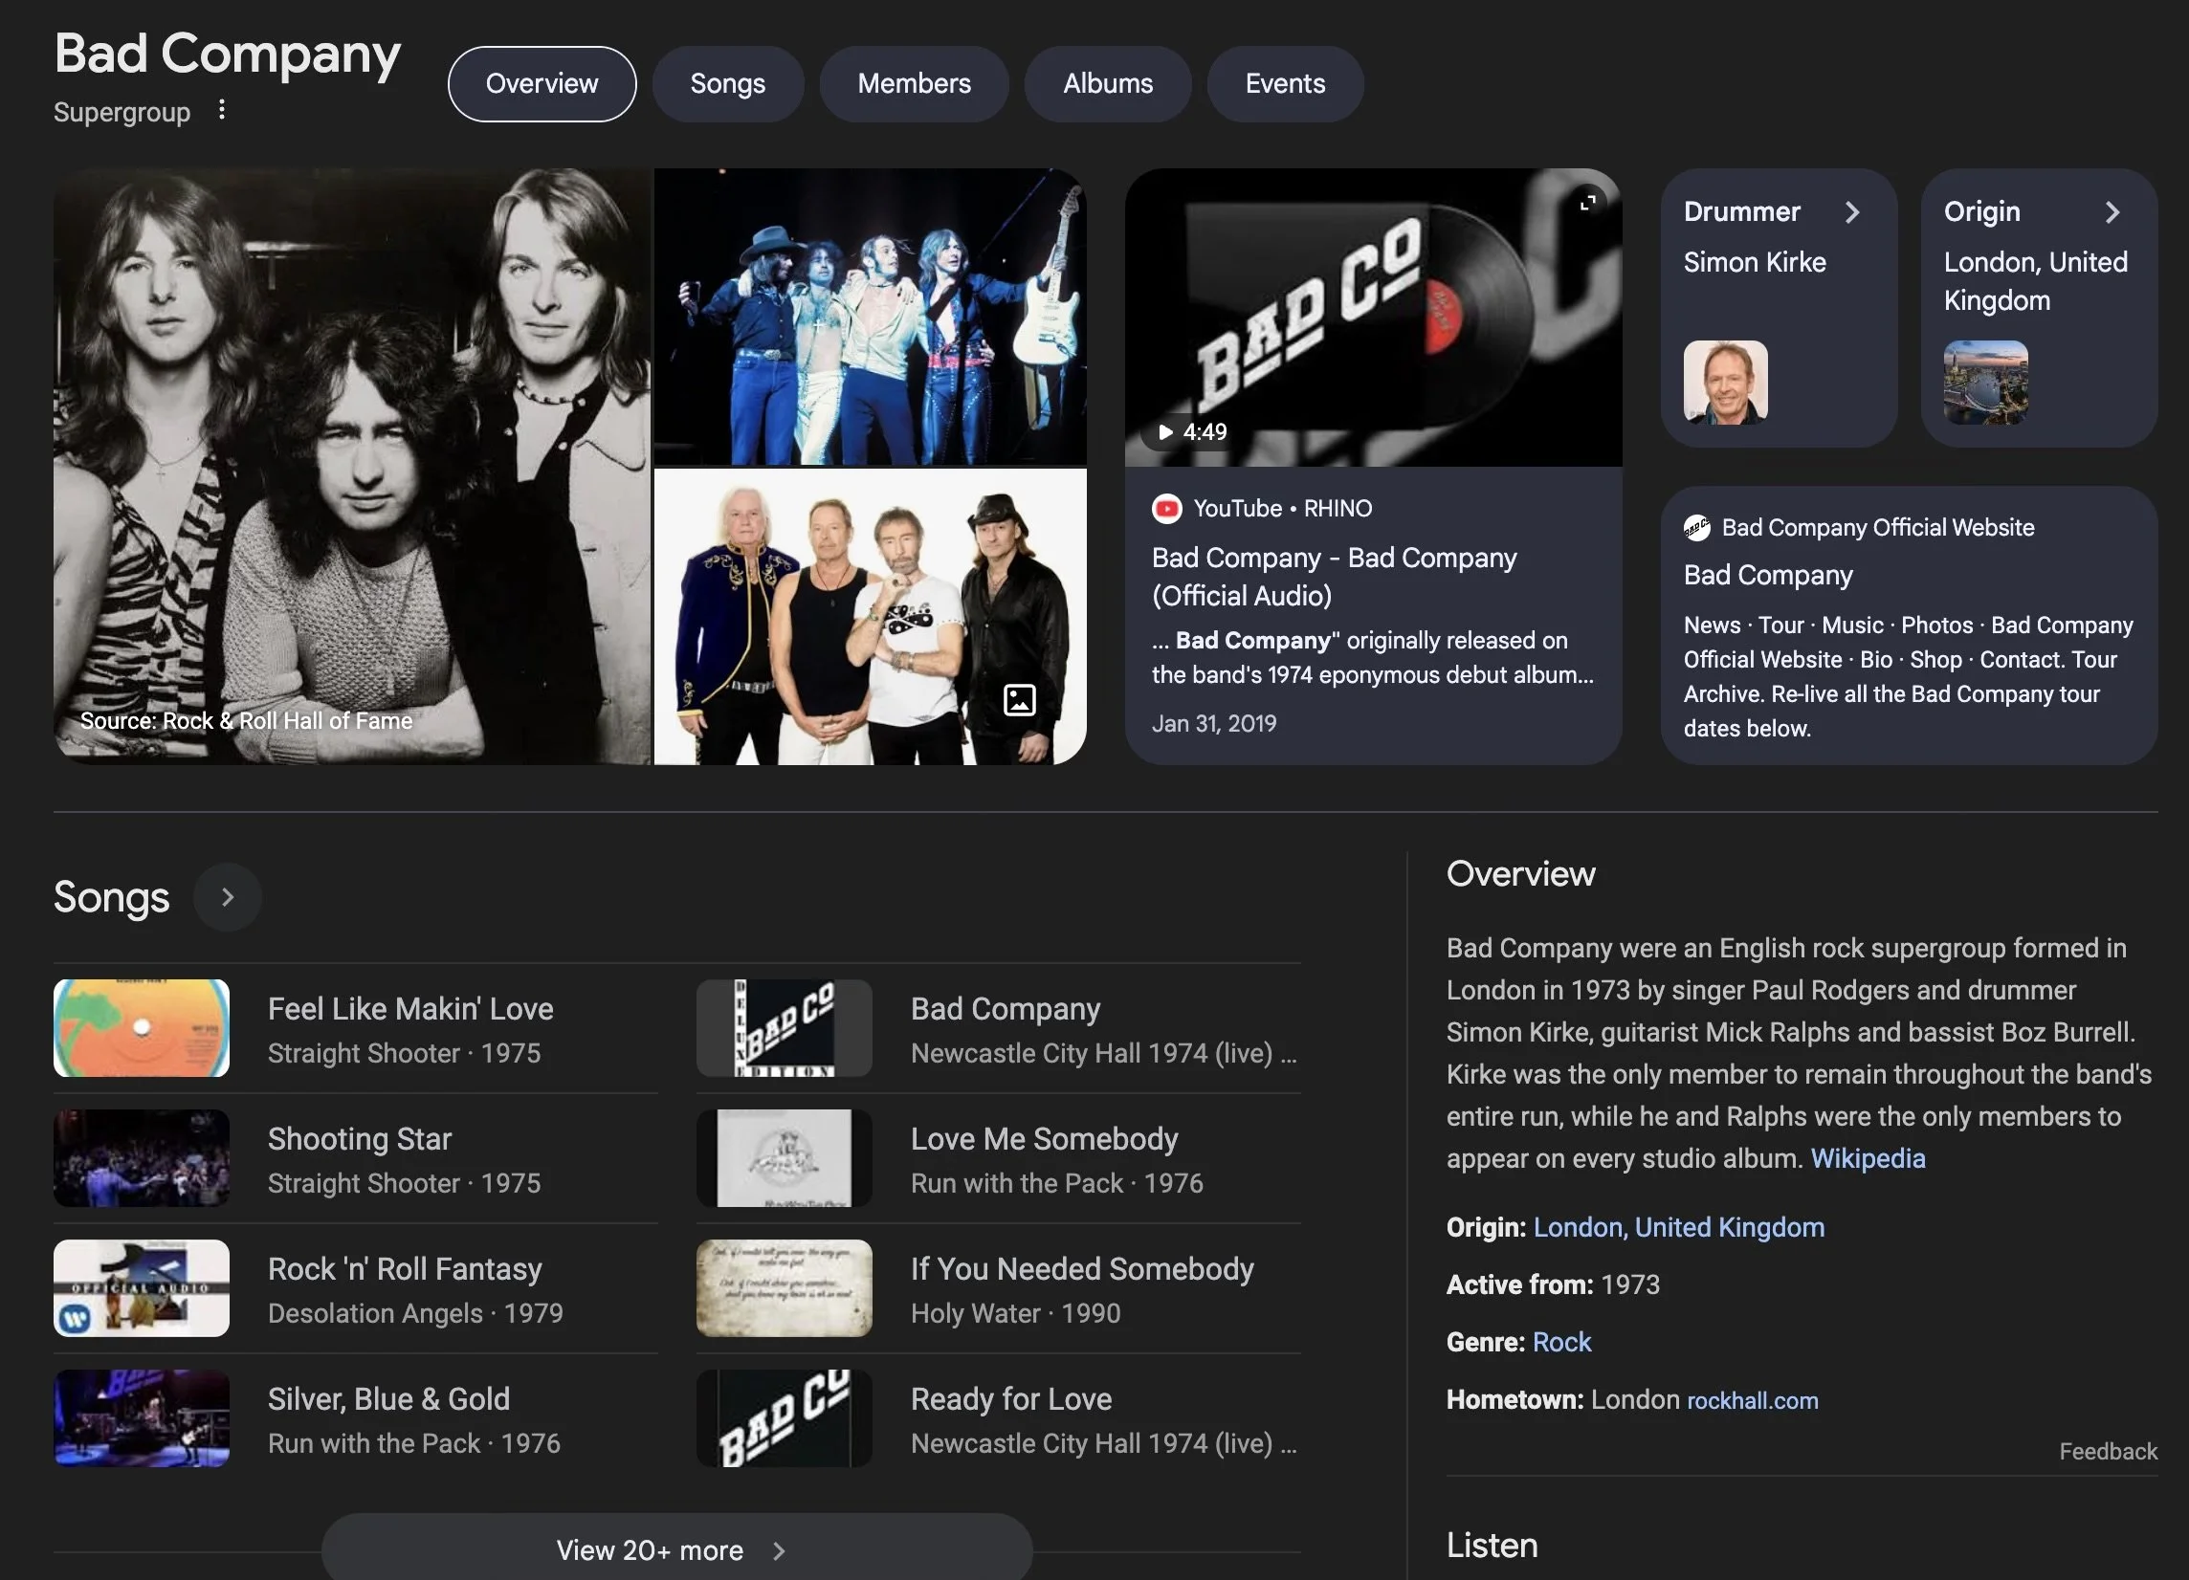Click the YouTube logo next to RHINO
Image resolution: width=2189 pixels, height=1580 pixels.
[1166, 509]
